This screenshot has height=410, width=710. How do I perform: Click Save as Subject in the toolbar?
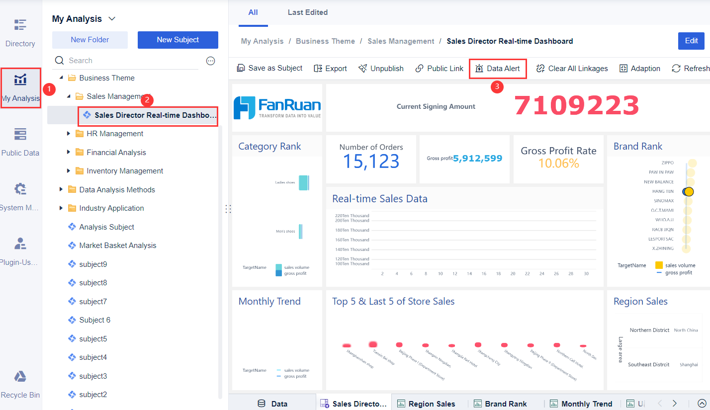(269, 68)
